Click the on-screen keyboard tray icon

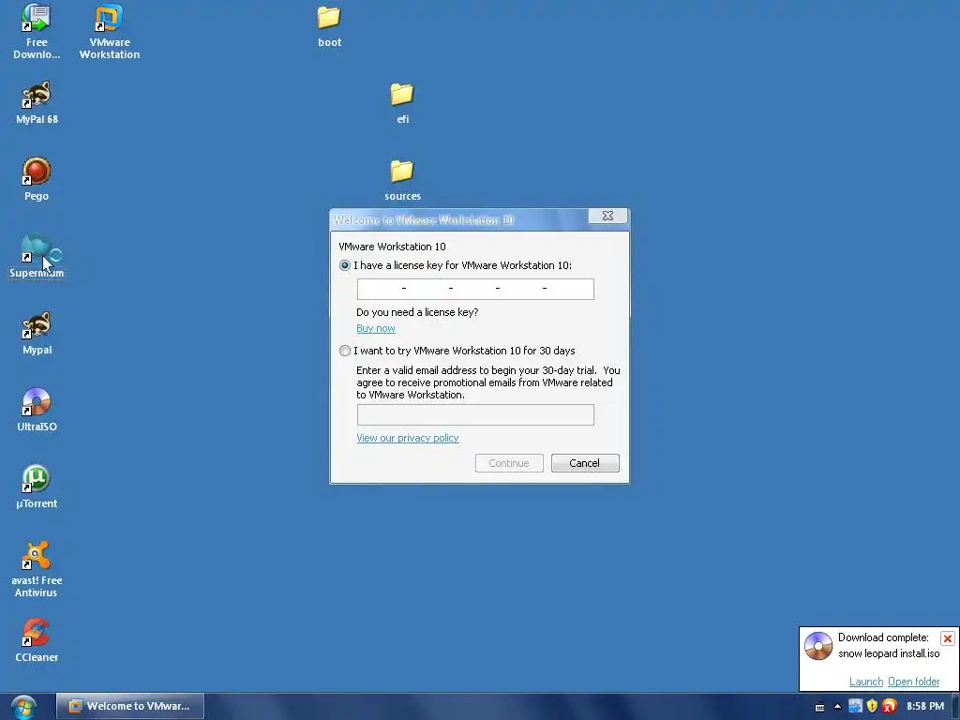819,707
